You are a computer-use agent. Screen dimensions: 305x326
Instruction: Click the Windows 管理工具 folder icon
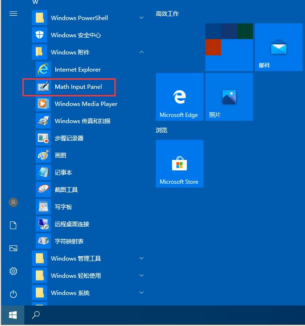[40, 258]
